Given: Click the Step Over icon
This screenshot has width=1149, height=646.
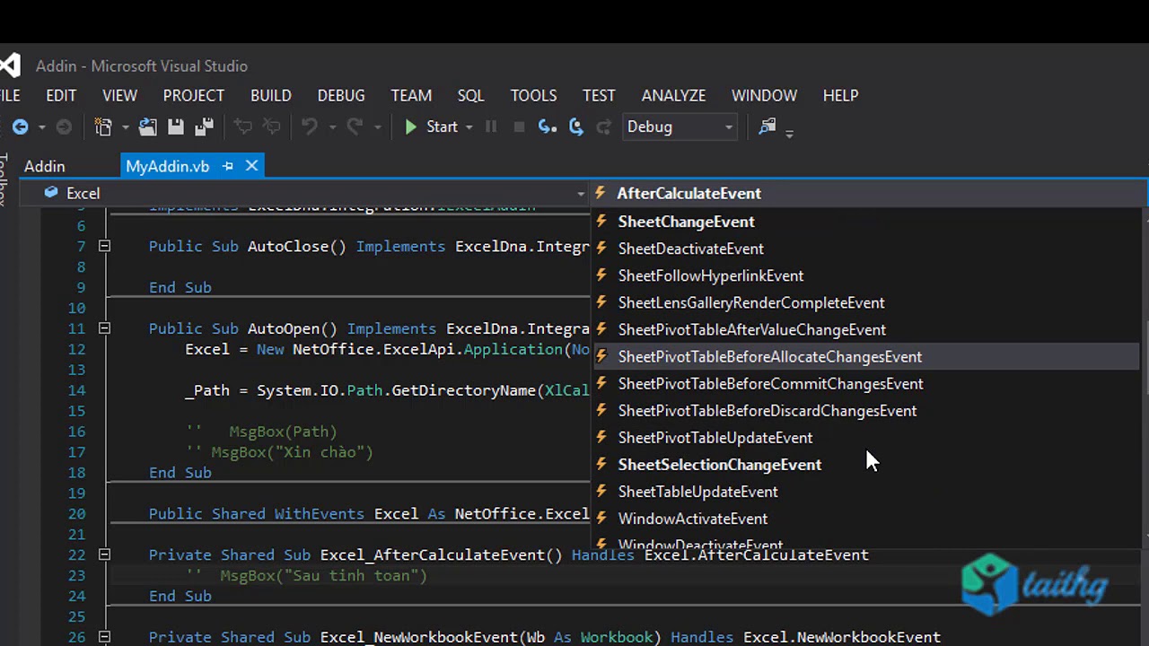Looking at the screenshot, I should click(x=576, y=127).
